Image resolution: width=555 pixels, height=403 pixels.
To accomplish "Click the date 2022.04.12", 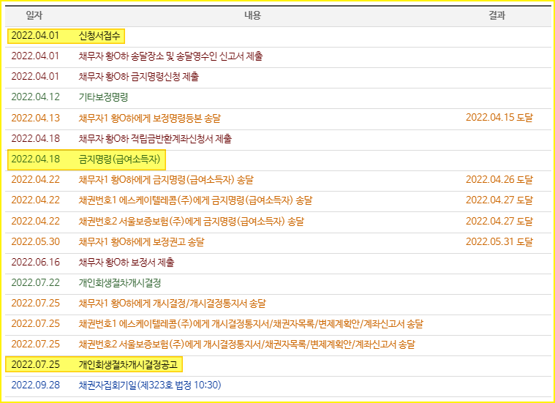I will [35, 97].
